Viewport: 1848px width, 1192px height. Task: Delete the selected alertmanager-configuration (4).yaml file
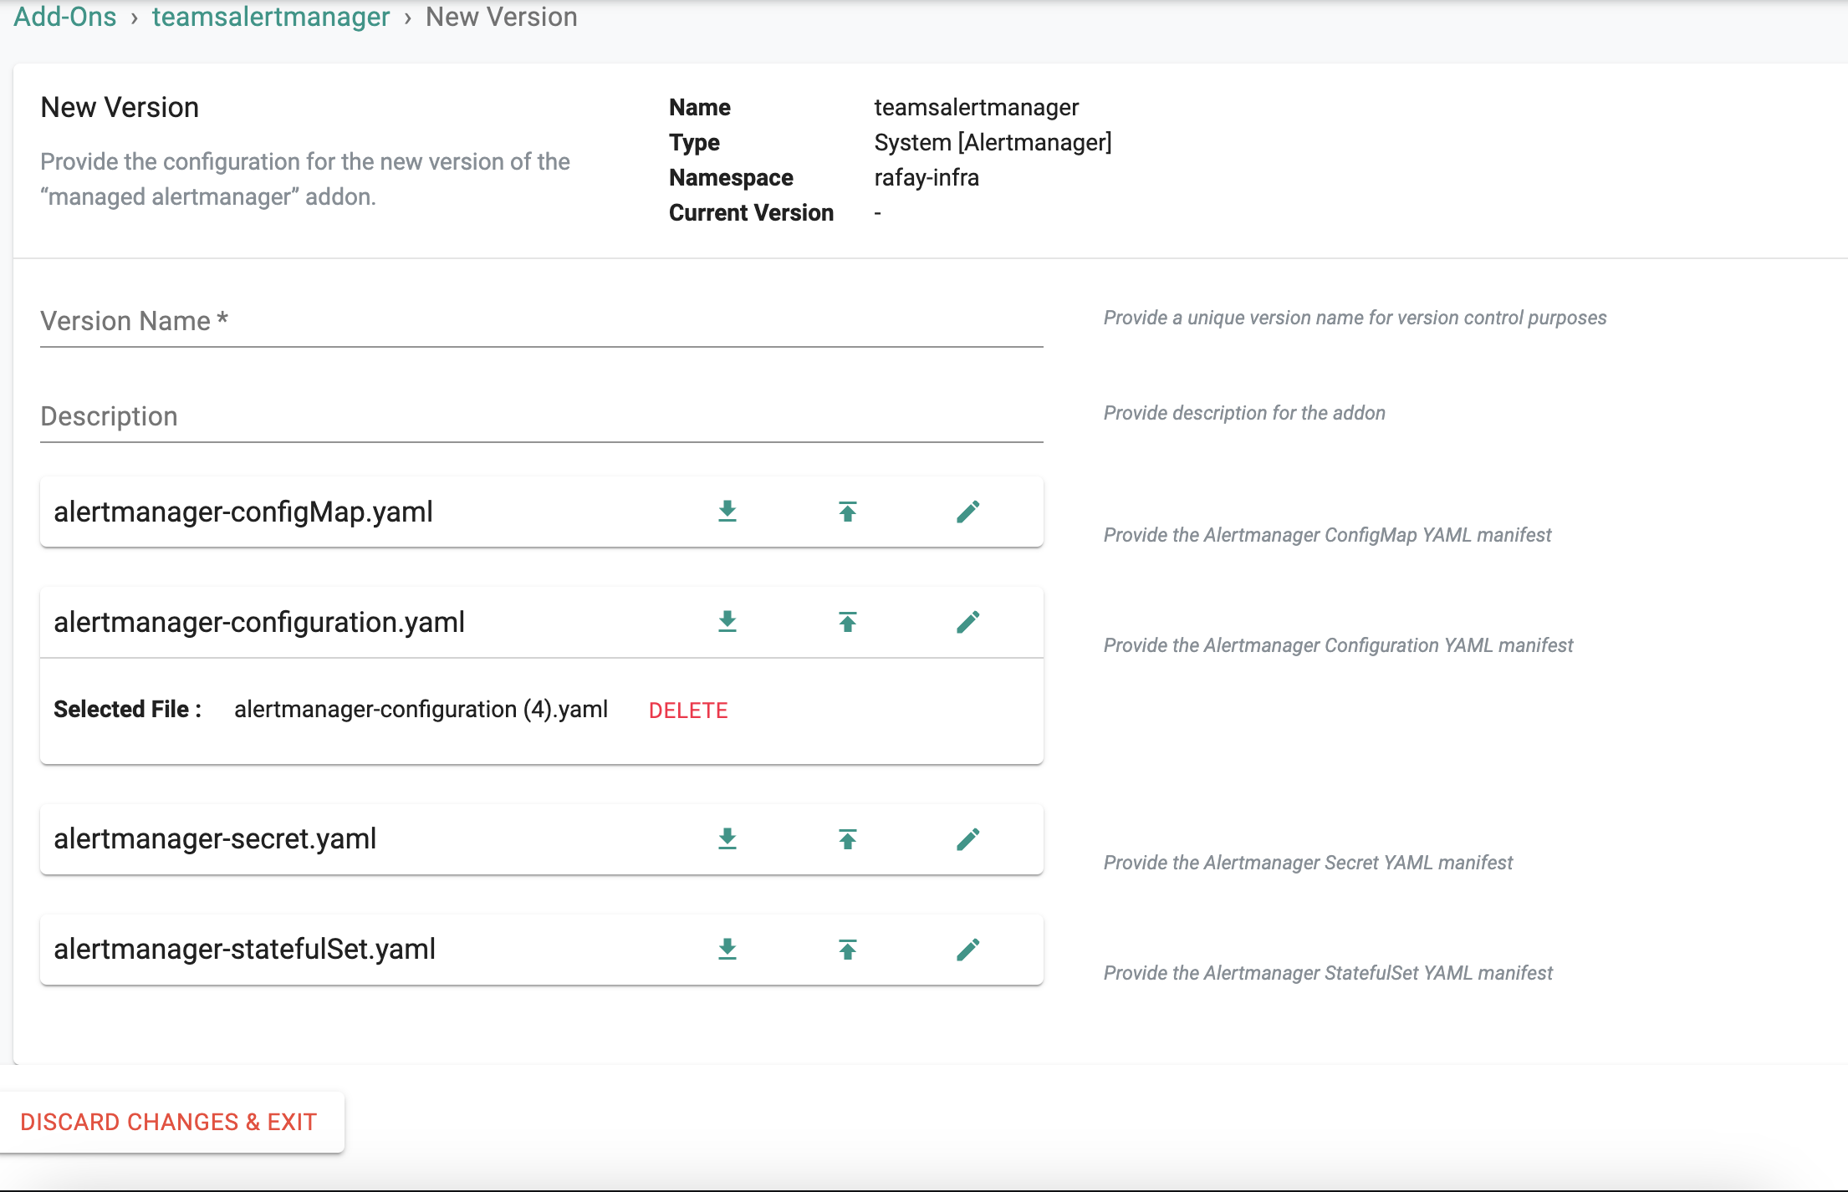(x=688, y=711)
